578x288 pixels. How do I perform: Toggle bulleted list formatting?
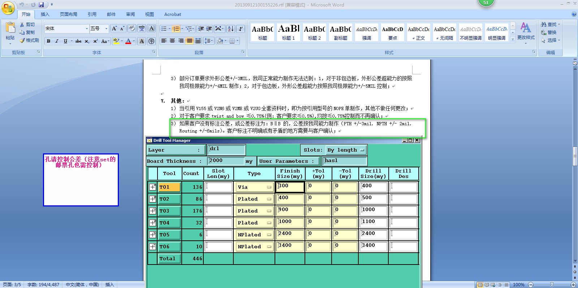pos(164,29)
